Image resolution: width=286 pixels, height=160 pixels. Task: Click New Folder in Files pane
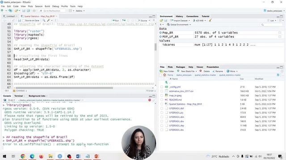click(167, 71)
